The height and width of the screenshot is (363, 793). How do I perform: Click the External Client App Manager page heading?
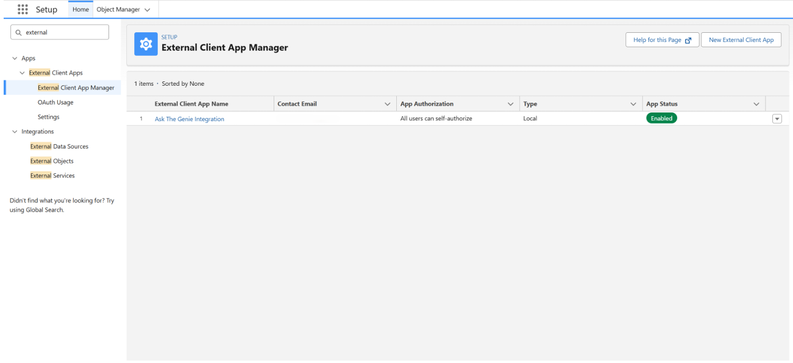pyautogui.click(x=224, y=48)
